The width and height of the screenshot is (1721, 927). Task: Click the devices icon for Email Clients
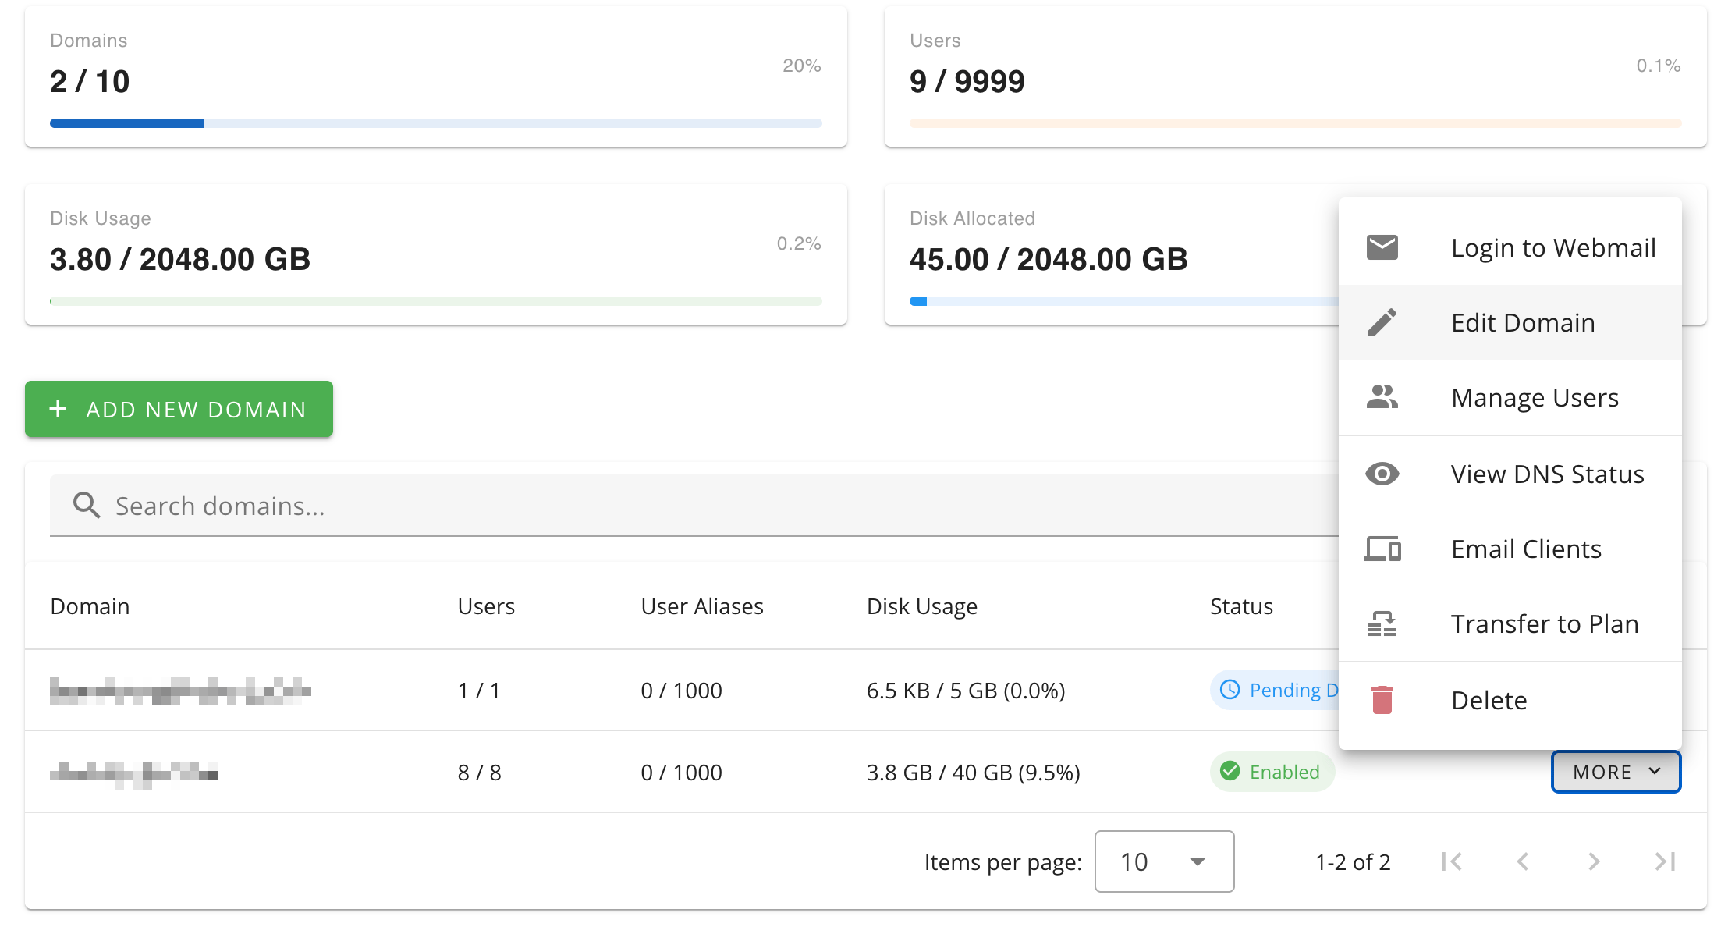[1382, 549]
